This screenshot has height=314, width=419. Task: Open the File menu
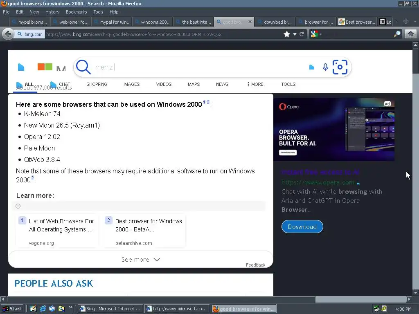pyautogui.click(x=6, y=12)
